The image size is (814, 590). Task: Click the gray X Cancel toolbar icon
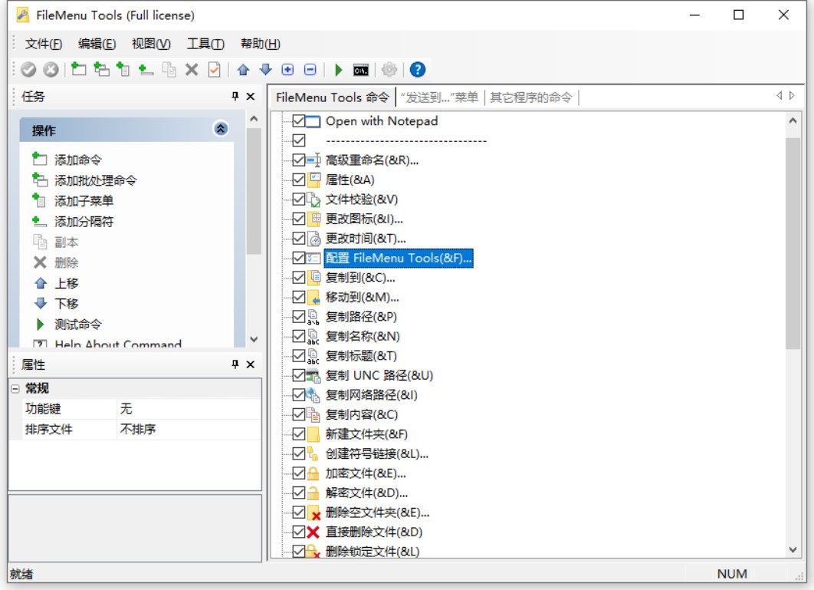click(x=51, y=69)
